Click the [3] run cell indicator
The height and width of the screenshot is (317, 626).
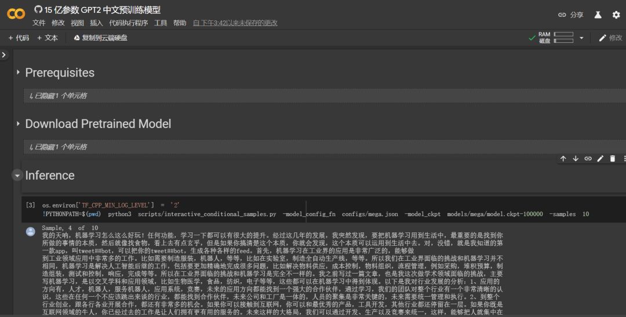30,205
